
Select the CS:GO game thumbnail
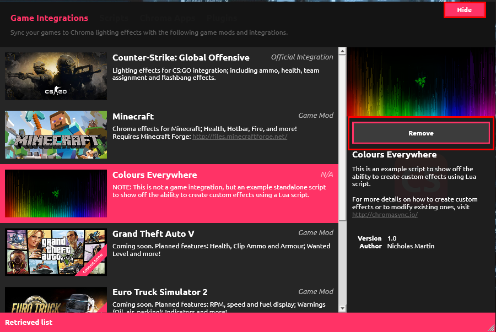click(56, 76)
